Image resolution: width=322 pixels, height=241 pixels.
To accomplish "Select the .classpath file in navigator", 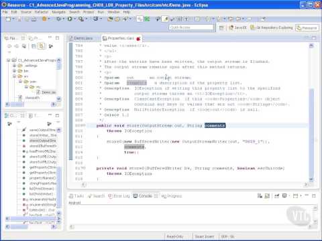I will pyautogui.click(x=30, y=98).
